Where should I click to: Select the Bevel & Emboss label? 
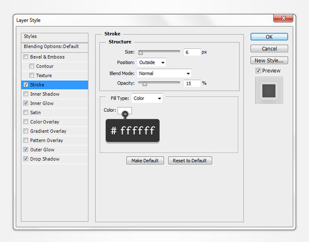click(47, 57)
